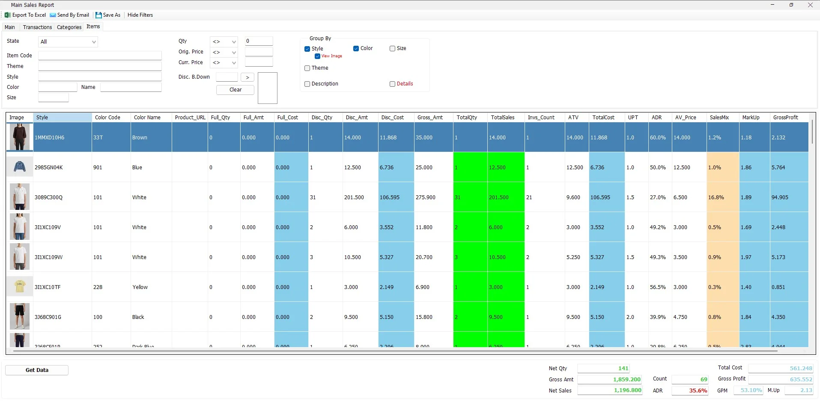Enable the Theme group-by checkbox
The width and height of the screenshot is (820, 401).
(307, 68)
